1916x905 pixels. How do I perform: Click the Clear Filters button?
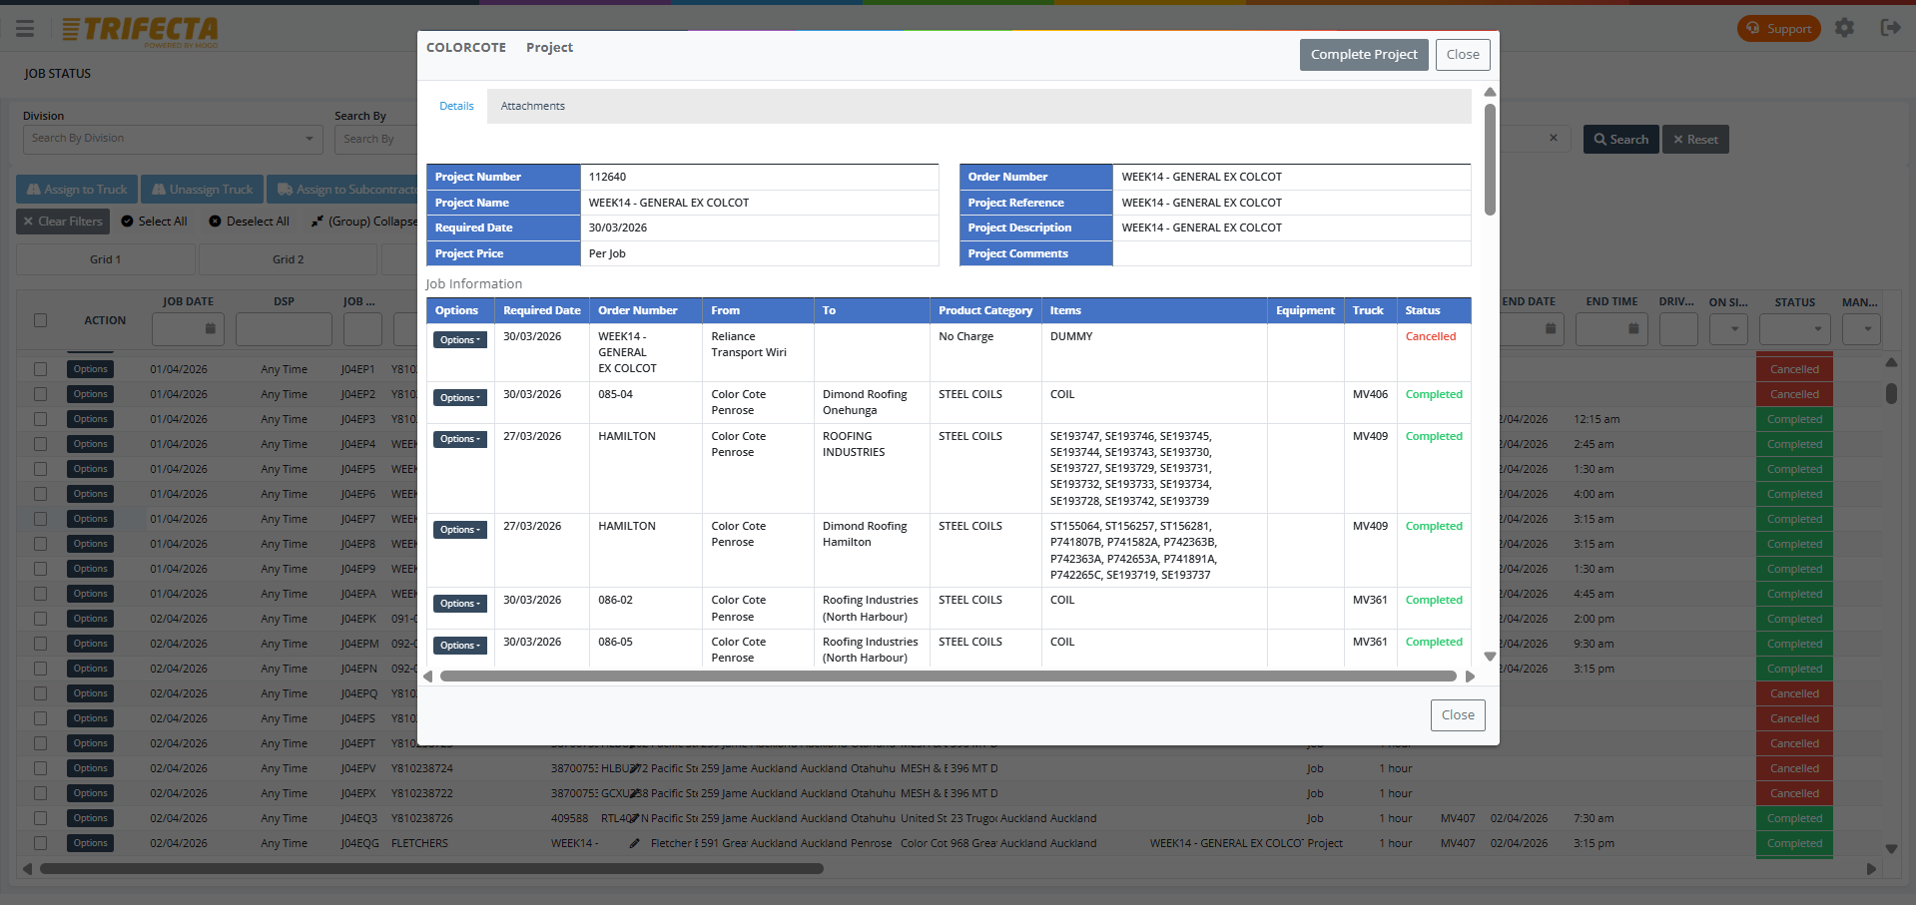(63, 222)
